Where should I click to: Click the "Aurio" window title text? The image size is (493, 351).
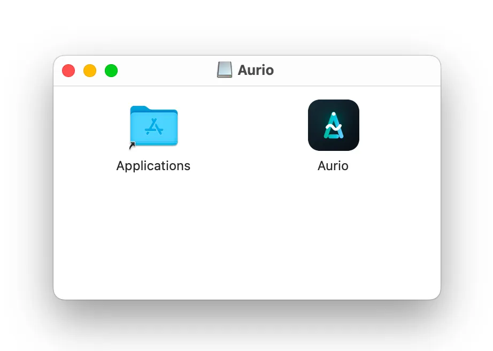point(256,70)
